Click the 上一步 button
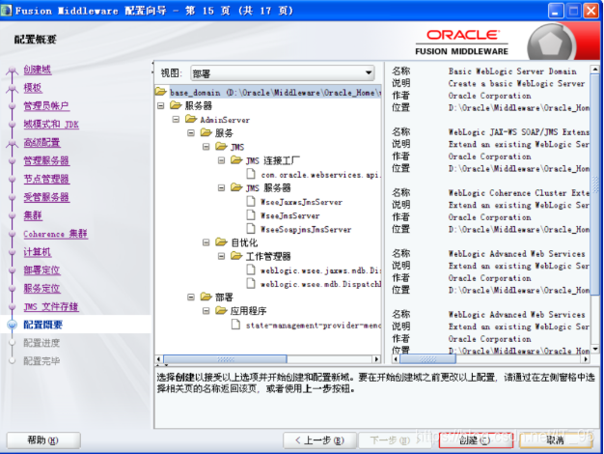 click(319, 440)
